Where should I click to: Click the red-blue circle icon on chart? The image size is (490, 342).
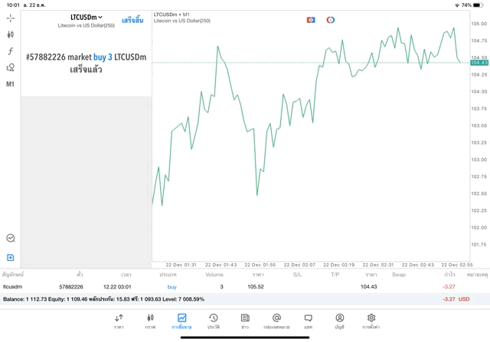click(x=330, y=20)
